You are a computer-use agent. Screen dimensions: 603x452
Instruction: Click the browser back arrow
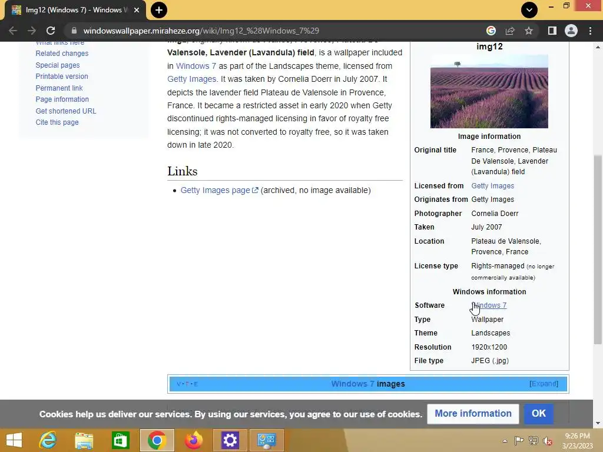(13, 31)
